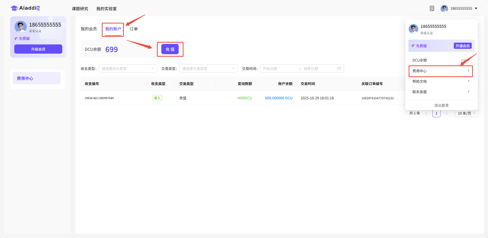Go to previous page arrow
The height and width of the screenshot is (238, 488).
click(426, 113)
